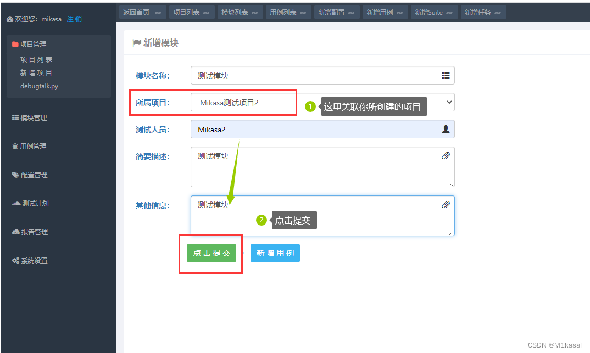Click the blue 新增用例 button
This screenshot has height=353, width=590.
[275, 253]
